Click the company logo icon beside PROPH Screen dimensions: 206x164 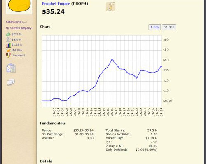pos(111,7)
